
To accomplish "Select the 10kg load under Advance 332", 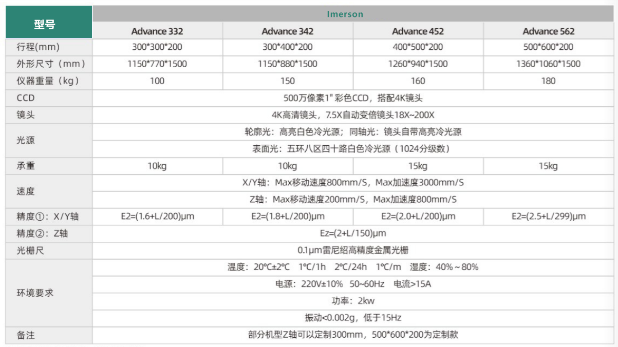I will [157, 166].
